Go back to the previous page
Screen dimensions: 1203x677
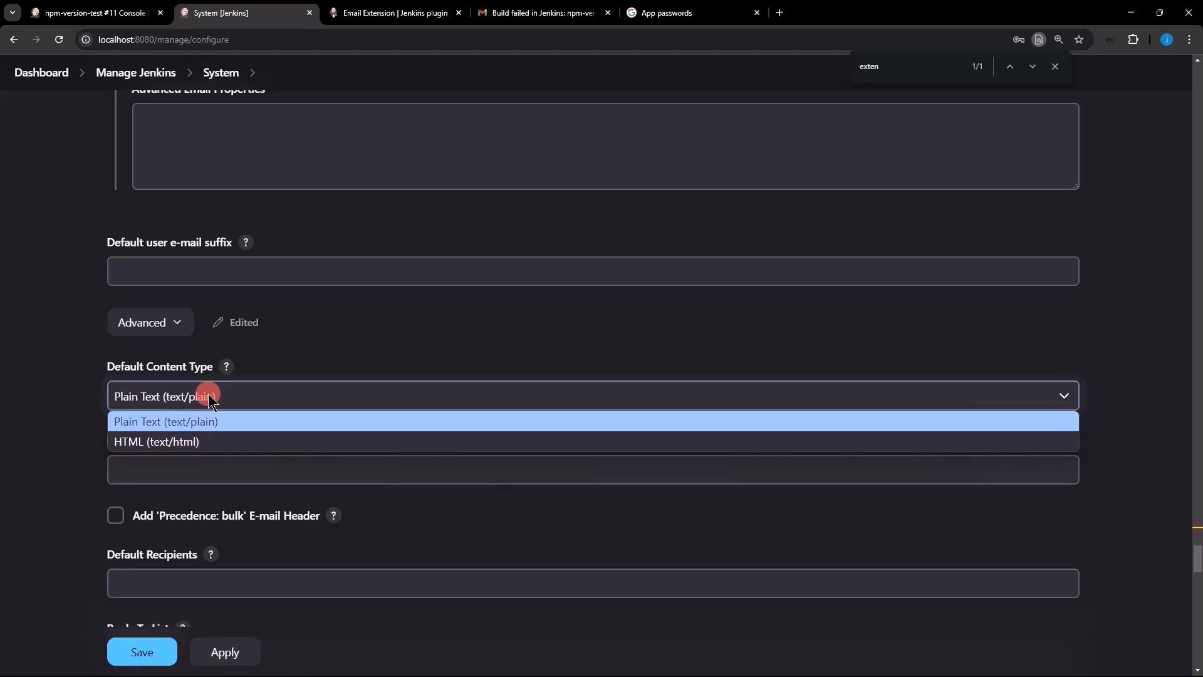click(x=13, y=39)
